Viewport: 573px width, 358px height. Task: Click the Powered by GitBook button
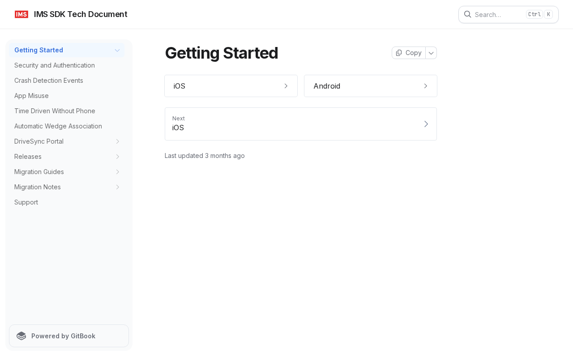coord(69,336)
